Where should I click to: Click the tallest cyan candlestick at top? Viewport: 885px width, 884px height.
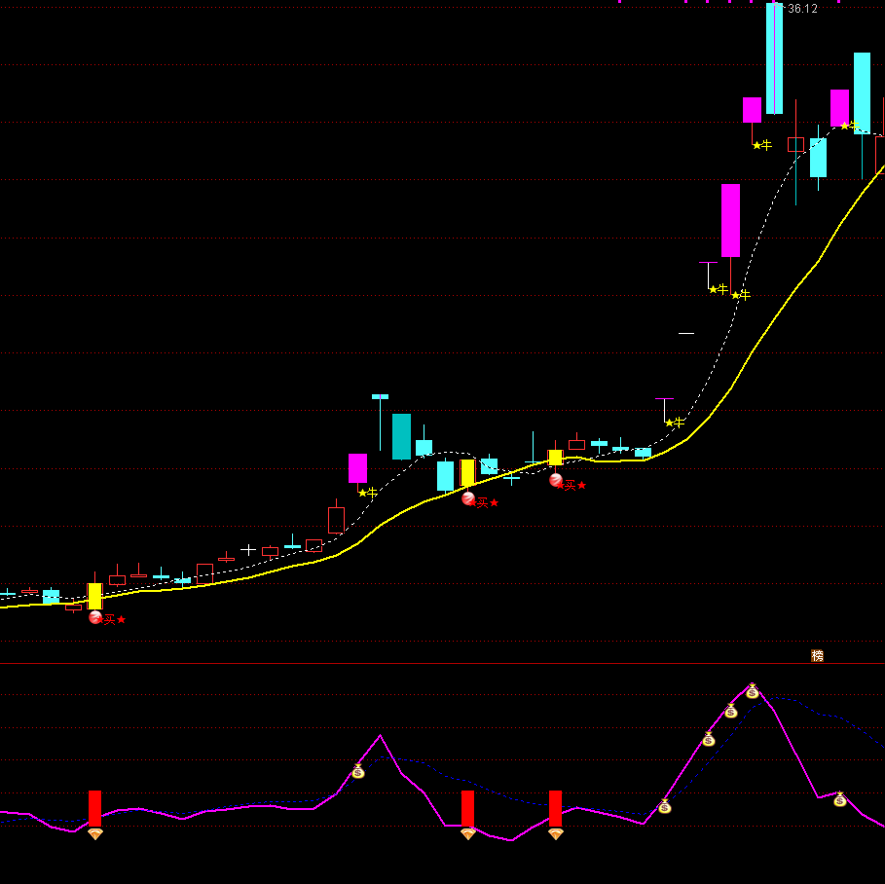774,58
